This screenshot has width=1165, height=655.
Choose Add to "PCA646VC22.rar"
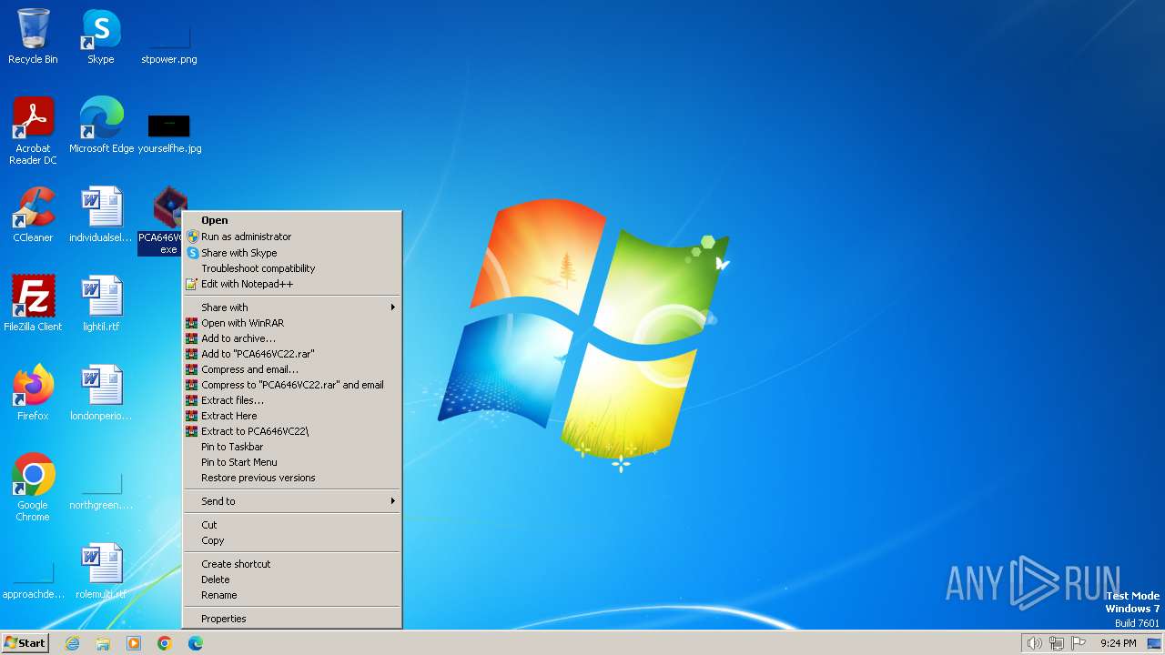pyautogui.click(x=291, y=354)
